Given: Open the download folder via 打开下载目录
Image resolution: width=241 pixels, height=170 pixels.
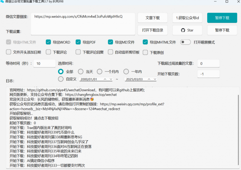Looking at the screenshot, I should (153, 30).
